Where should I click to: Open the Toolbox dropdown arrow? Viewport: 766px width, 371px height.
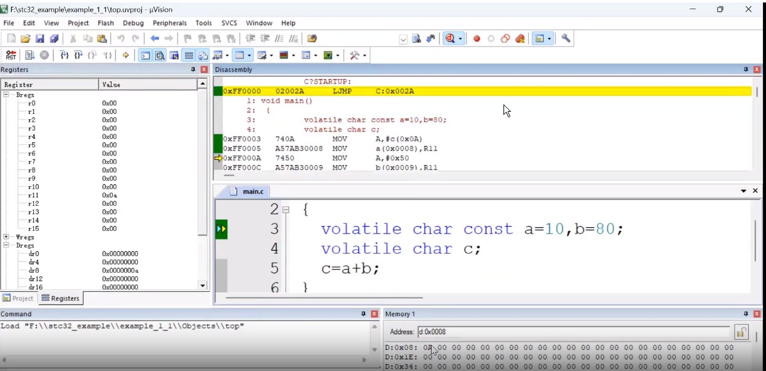point(364,55)
